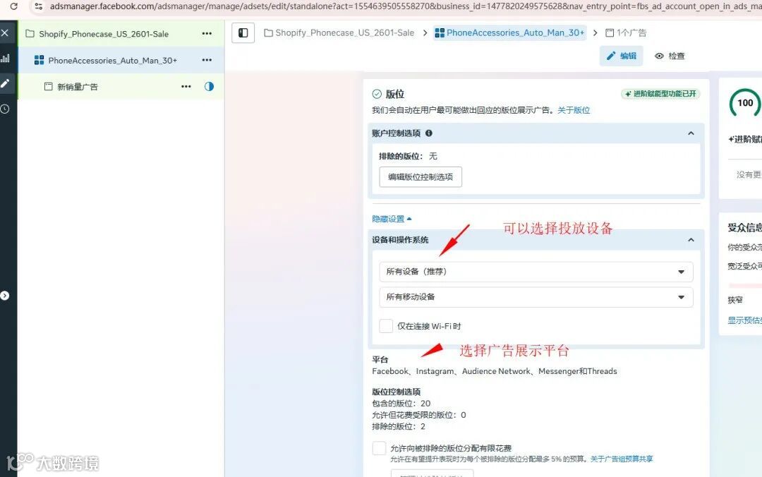Open the 关于广告组预算共享 link

click(x=622, y=459)
